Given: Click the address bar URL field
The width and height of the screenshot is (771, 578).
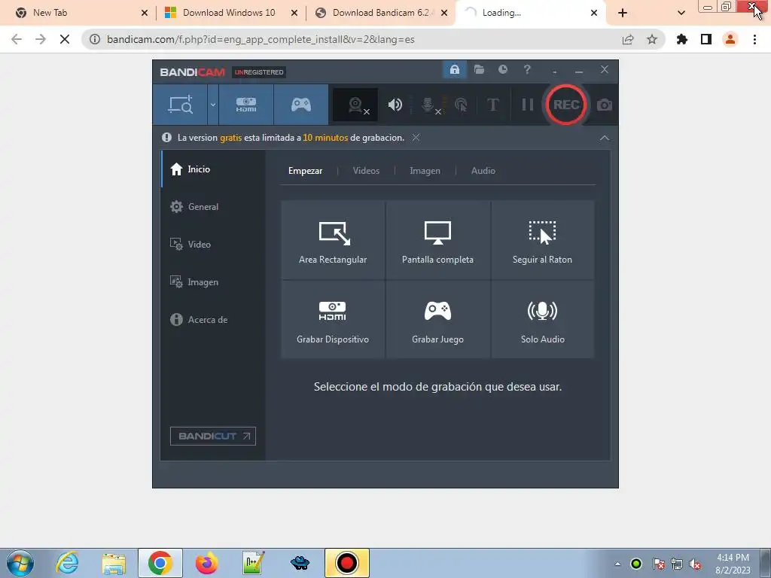Looking at the screenshot, I should (373, 39).
